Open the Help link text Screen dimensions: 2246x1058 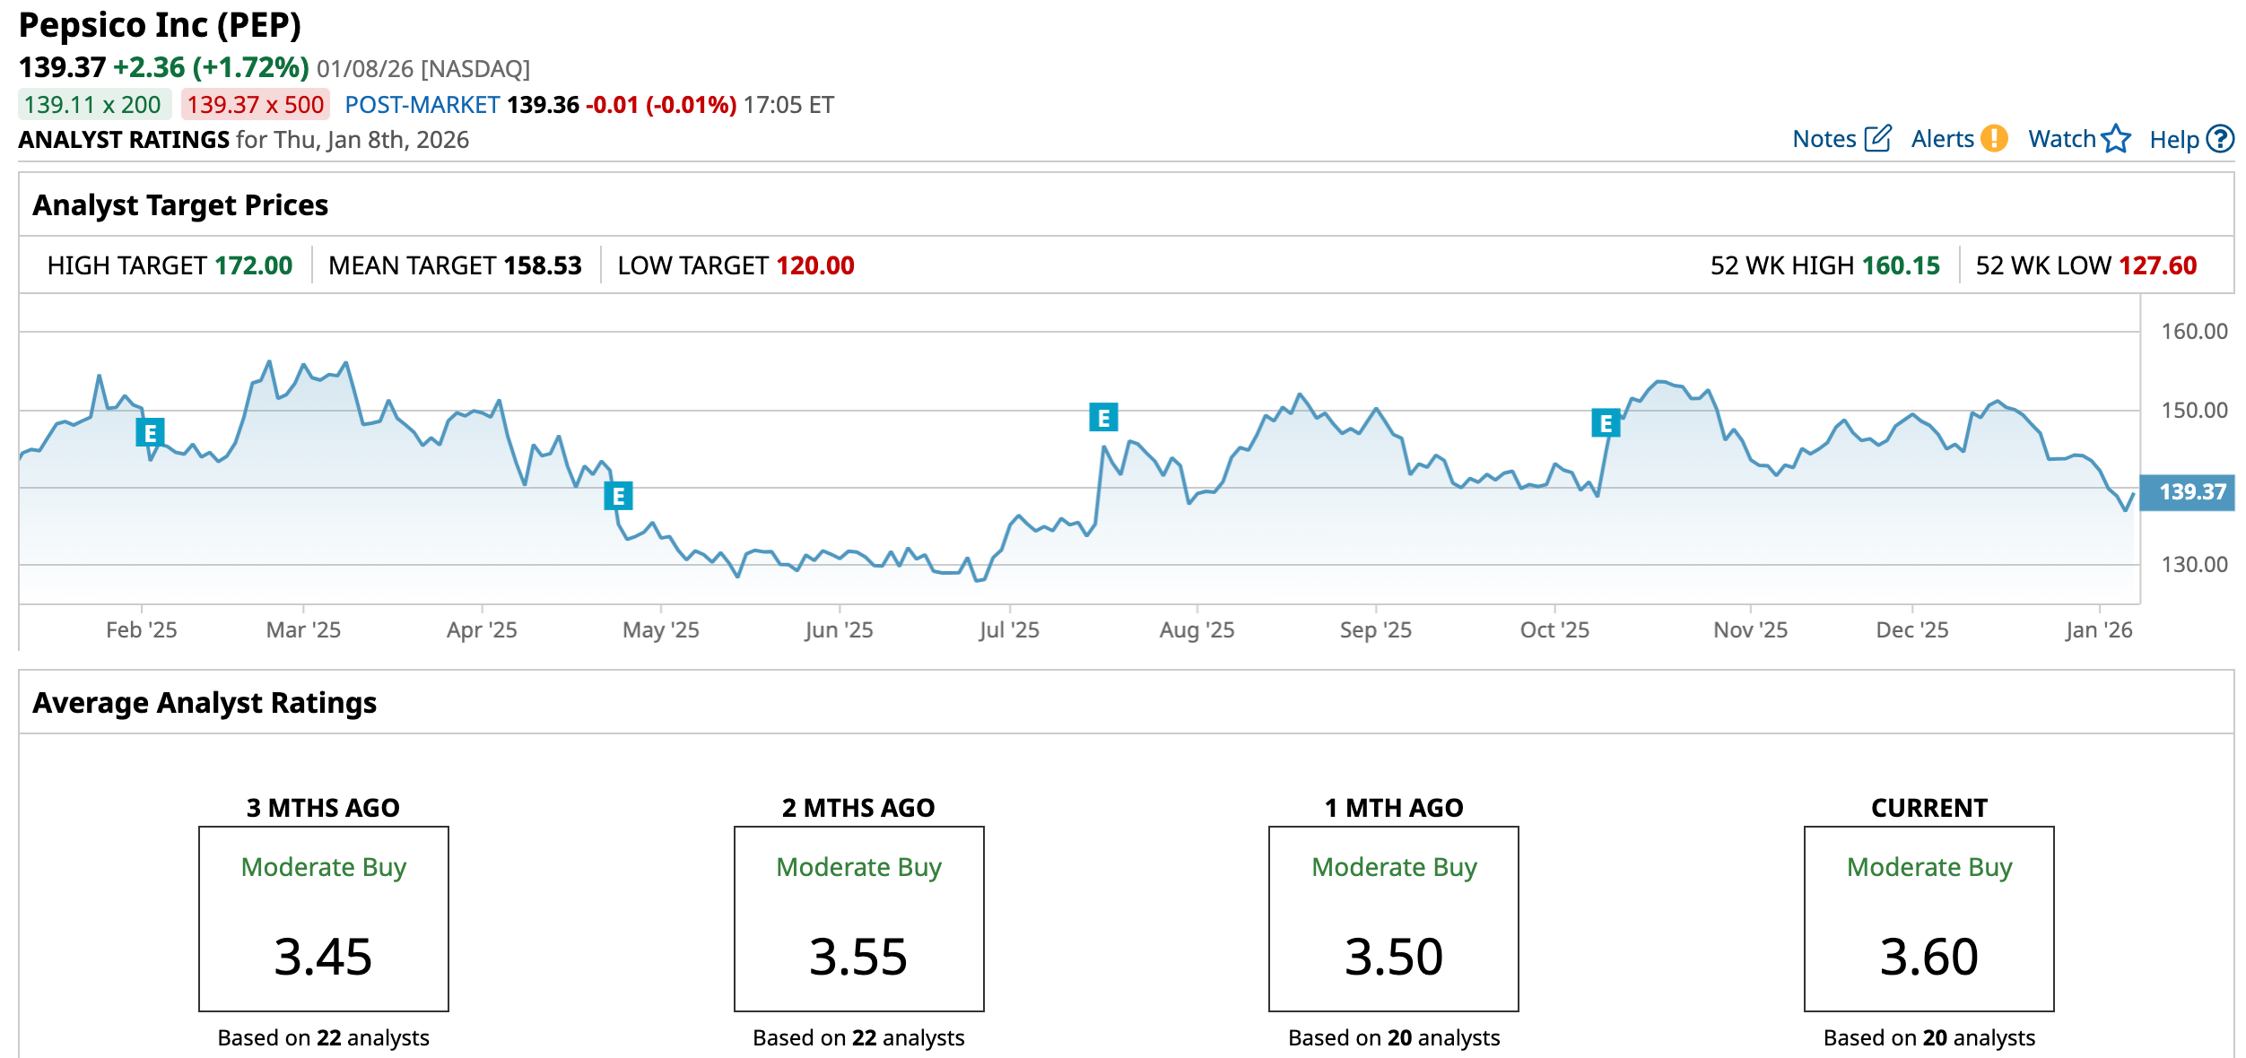click(2173, 140)
